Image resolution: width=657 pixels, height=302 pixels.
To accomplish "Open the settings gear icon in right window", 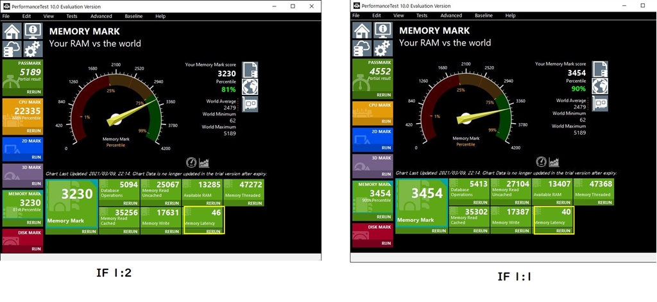I will coord(383,48).
